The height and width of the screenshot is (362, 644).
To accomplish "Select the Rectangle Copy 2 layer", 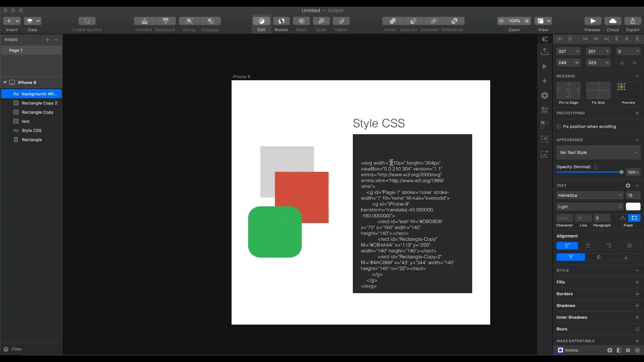I will coord(32,103).
